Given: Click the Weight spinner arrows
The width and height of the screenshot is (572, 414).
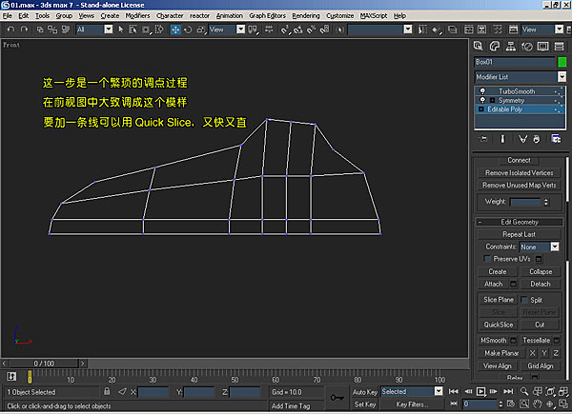Looking at the screenshot, I should click(545, 202).
